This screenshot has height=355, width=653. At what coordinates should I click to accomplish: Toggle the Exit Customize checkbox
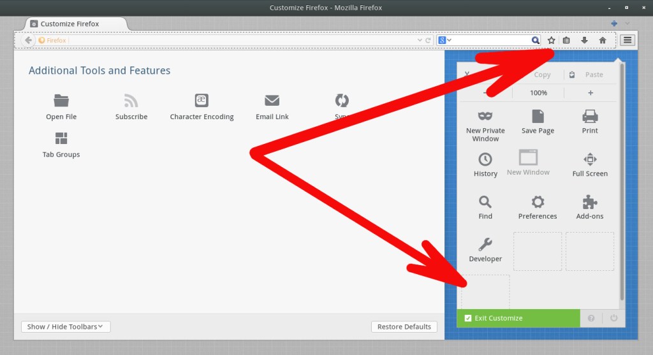click(468, 318)
